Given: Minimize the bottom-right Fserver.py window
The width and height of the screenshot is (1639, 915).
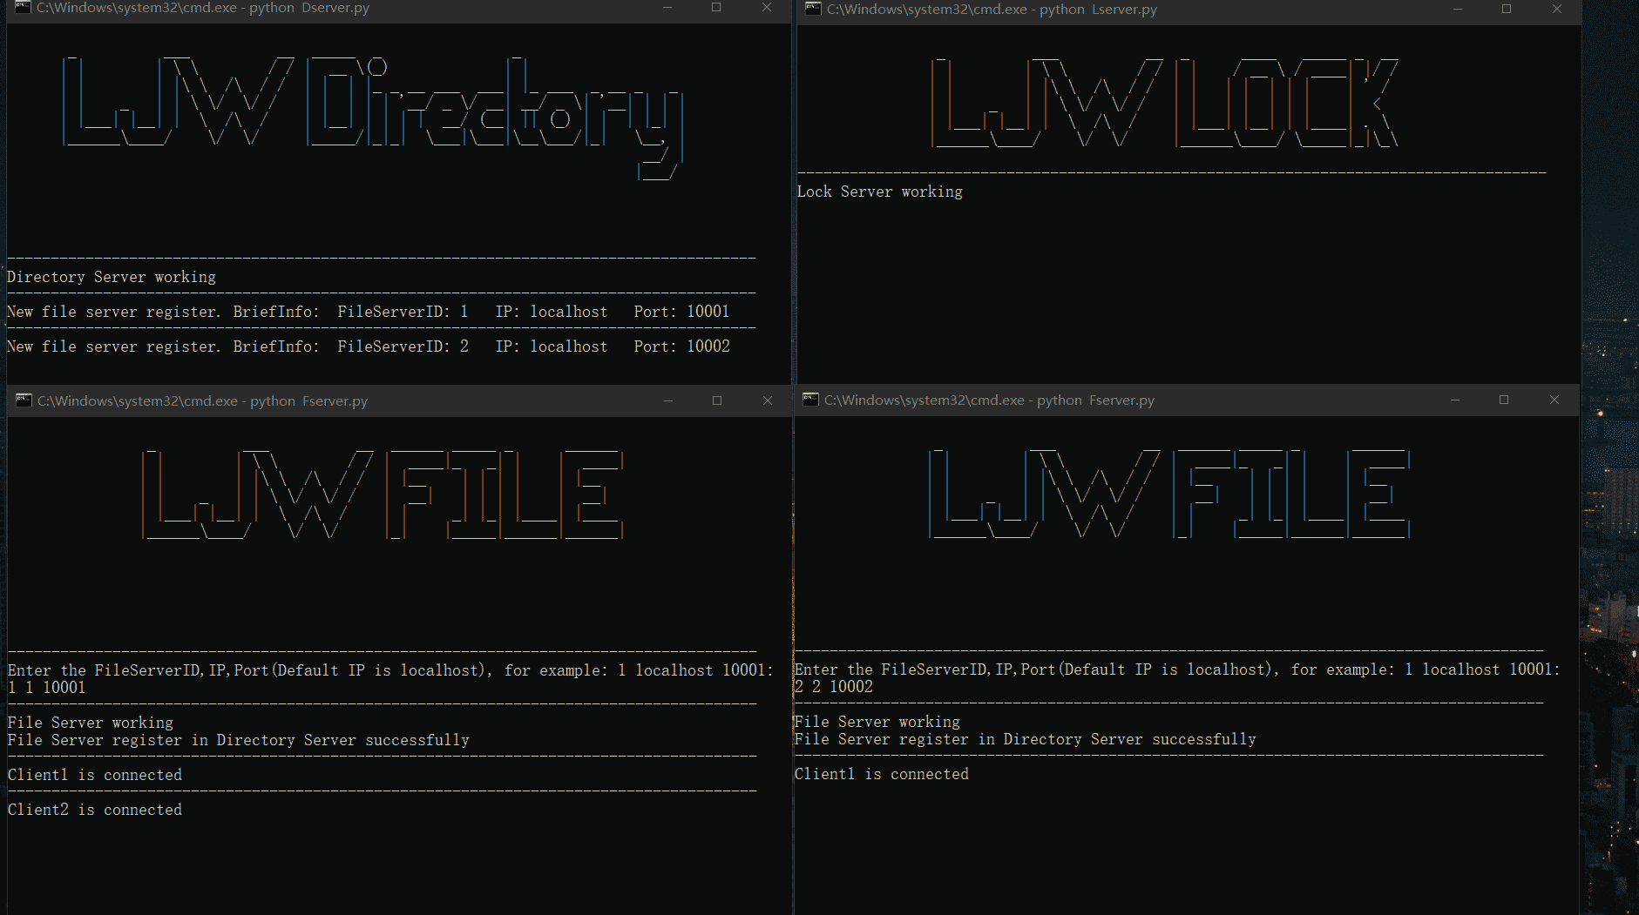Looking at the screenshot, I should (1454, 400).
